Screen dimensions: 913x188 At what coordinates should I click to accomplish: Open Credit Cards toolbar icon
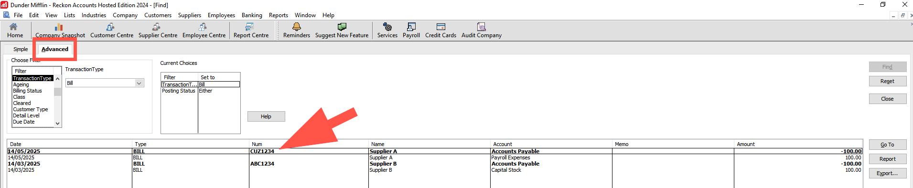pos(440,31)
